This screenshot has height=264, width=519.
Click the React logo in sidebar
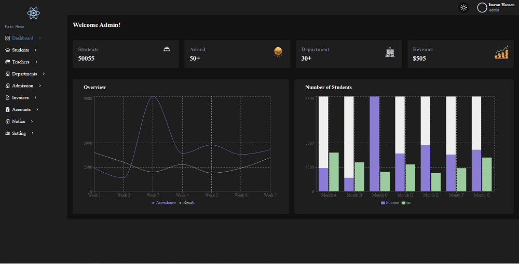(x=34, y=13)
